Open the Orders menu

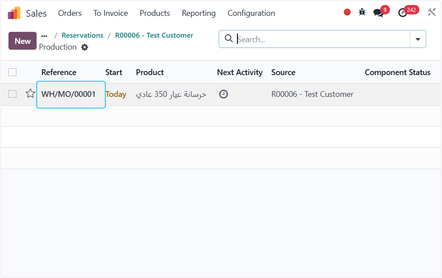pos(70,13)
